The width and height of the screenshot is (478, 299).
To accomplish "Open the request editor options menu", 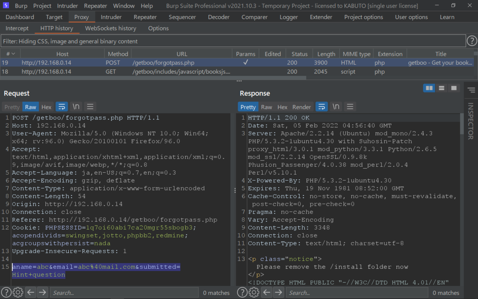I will [90, 106].
